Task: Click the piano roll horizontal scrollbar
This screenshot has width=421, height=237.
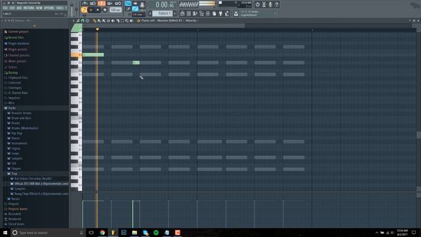Action: [x=164, y=26]
